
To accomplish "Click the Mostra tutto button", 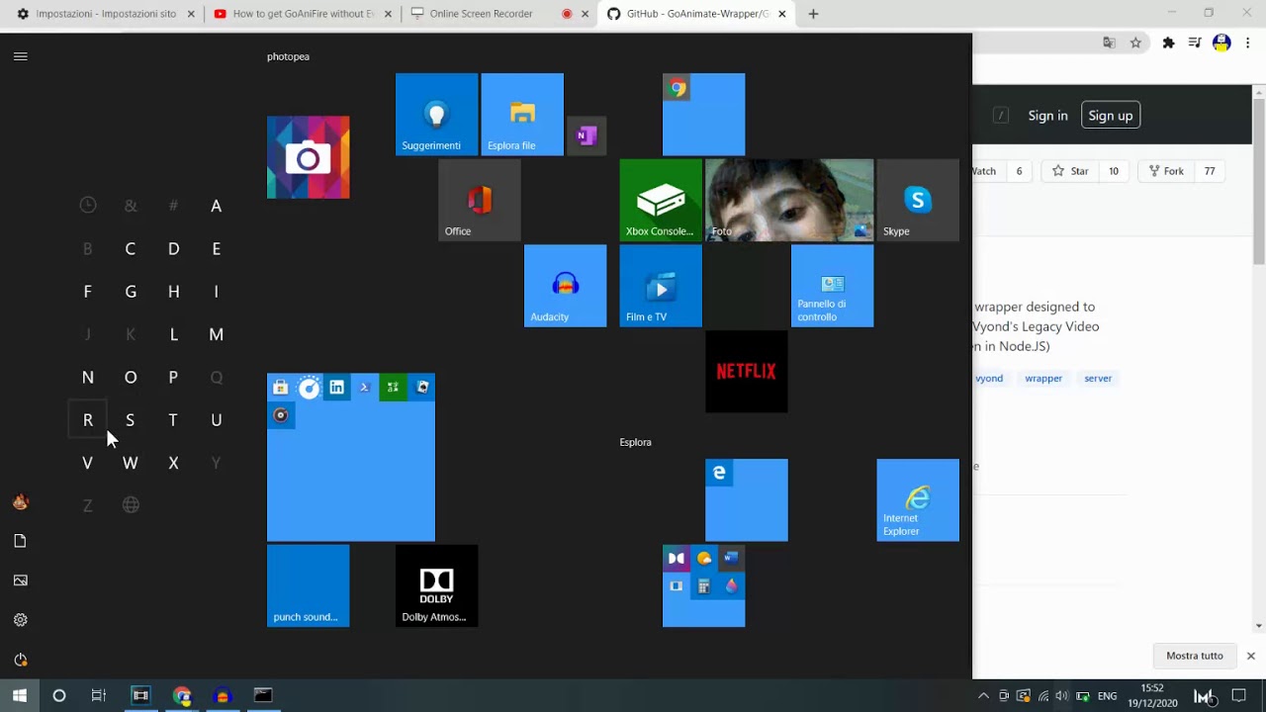I will (1195, 656).
